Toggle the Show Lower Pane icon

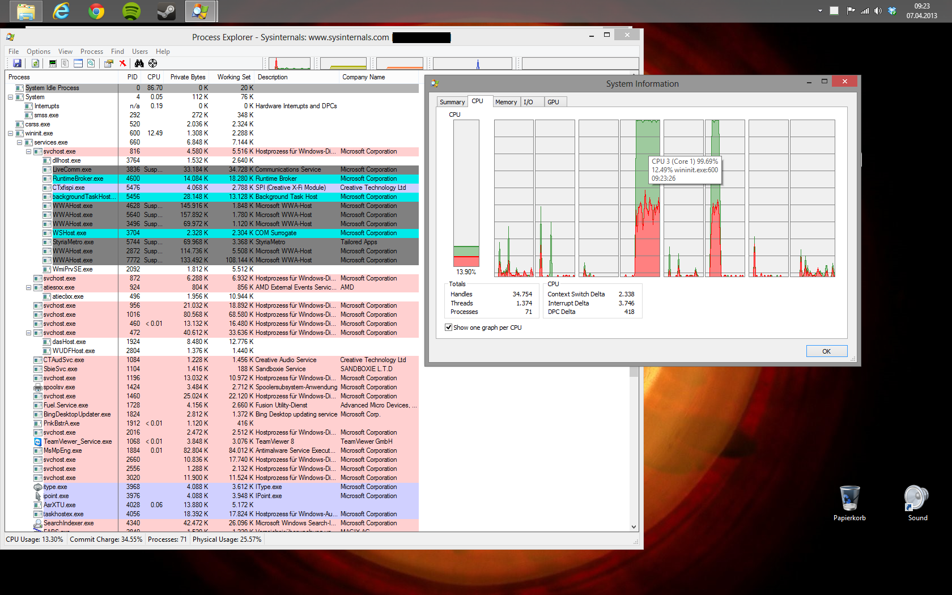78,63
